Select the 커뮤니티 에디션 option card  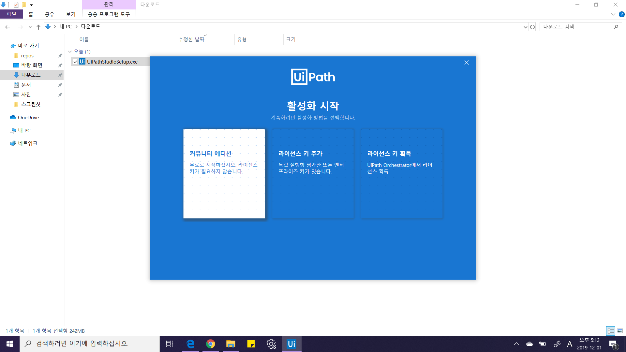click(x=224, y=173)
